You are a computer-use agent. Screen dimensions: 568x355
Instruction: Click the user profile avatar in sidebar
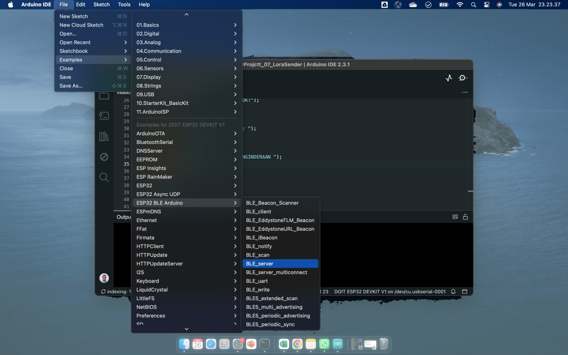104,278
